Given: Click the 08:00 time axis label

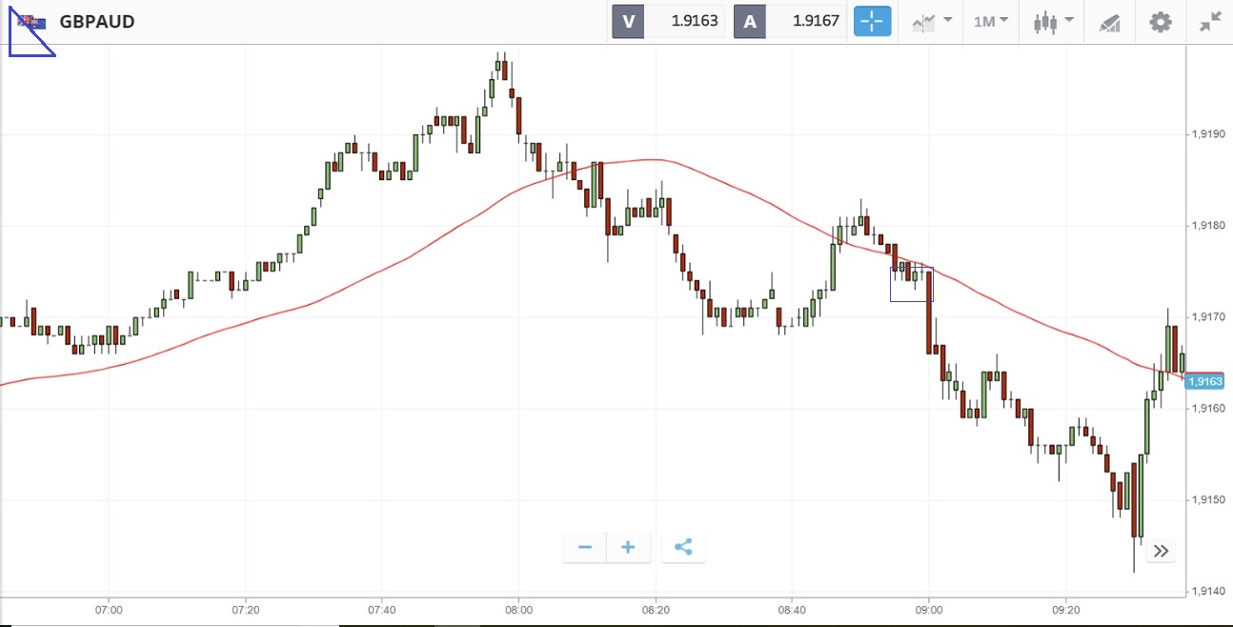Looking at the screenshot, I should pos(518,610).
